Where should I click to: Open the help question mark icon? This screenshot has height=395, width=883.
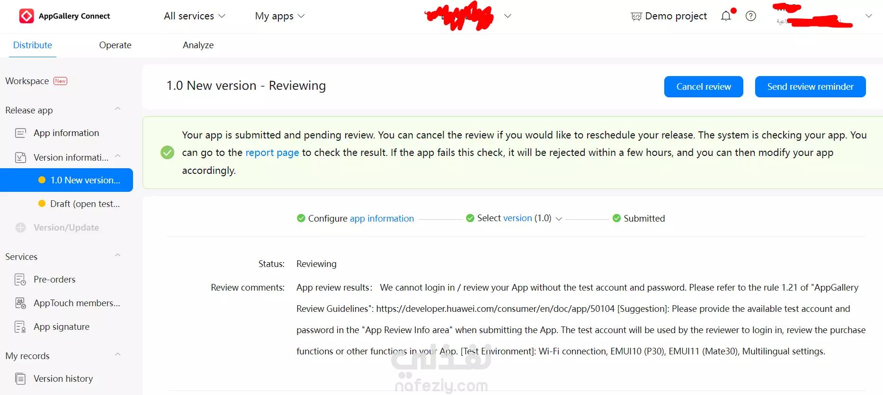coord(750,16)
